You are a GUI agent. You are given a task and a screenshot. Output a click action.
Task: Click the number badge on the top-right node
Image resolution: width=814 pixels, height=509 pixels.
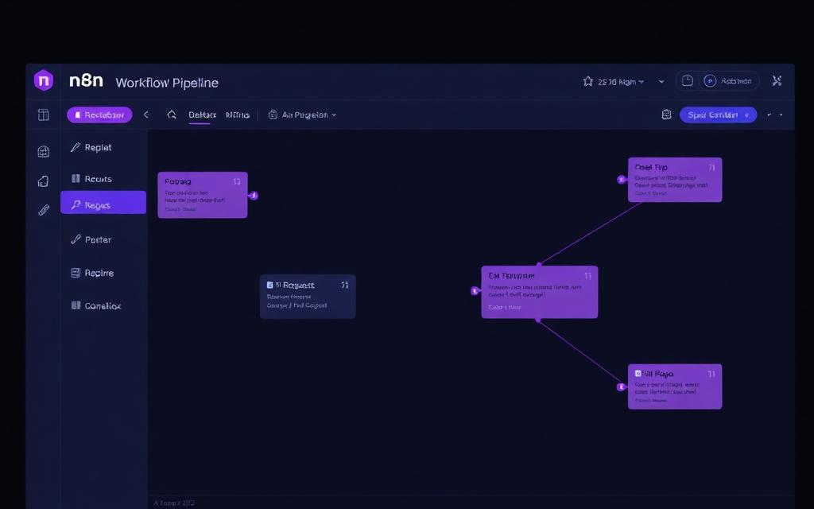coord(711,168)
